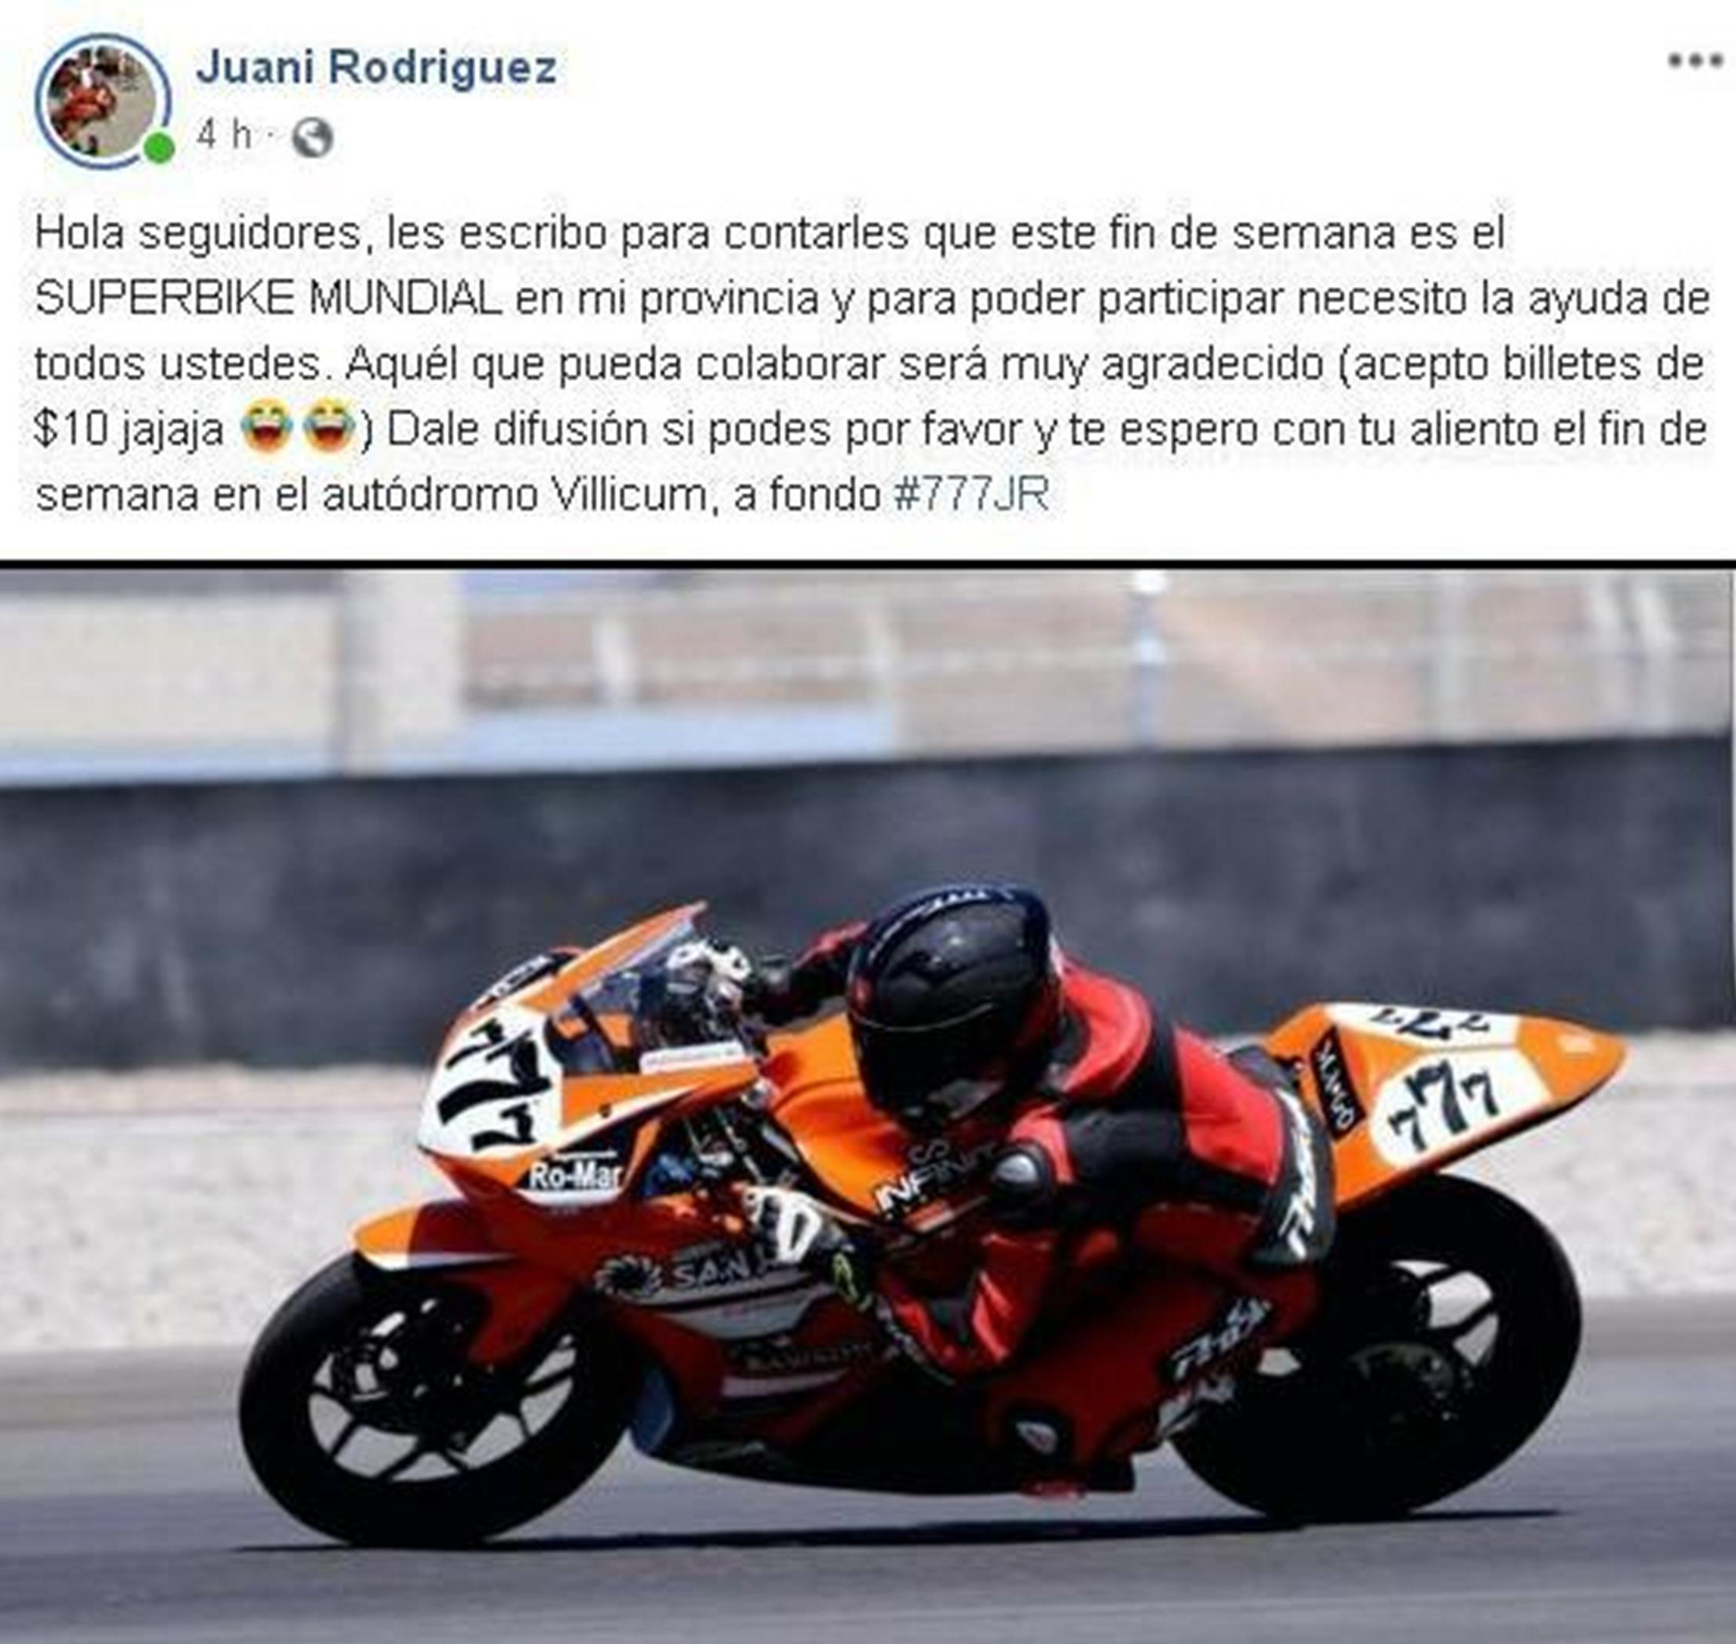The width and height of the screenshot is (1736, 1644).
Task: Follow the #777JR hashtag link
Action: point(971,495)
